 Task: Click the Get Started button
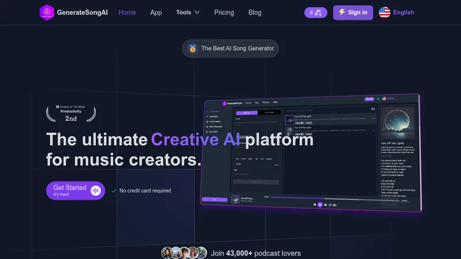(x=75, y=191)
